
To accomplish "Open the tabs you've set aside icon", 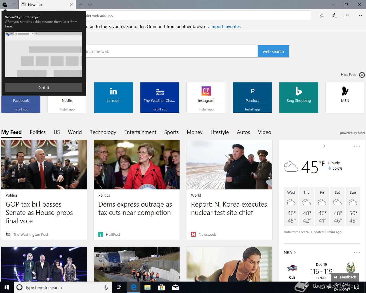I will (5, 5).
